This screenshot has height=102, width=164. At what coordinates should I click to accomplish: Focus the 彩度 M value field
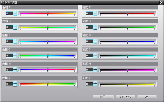coord(89,70)
